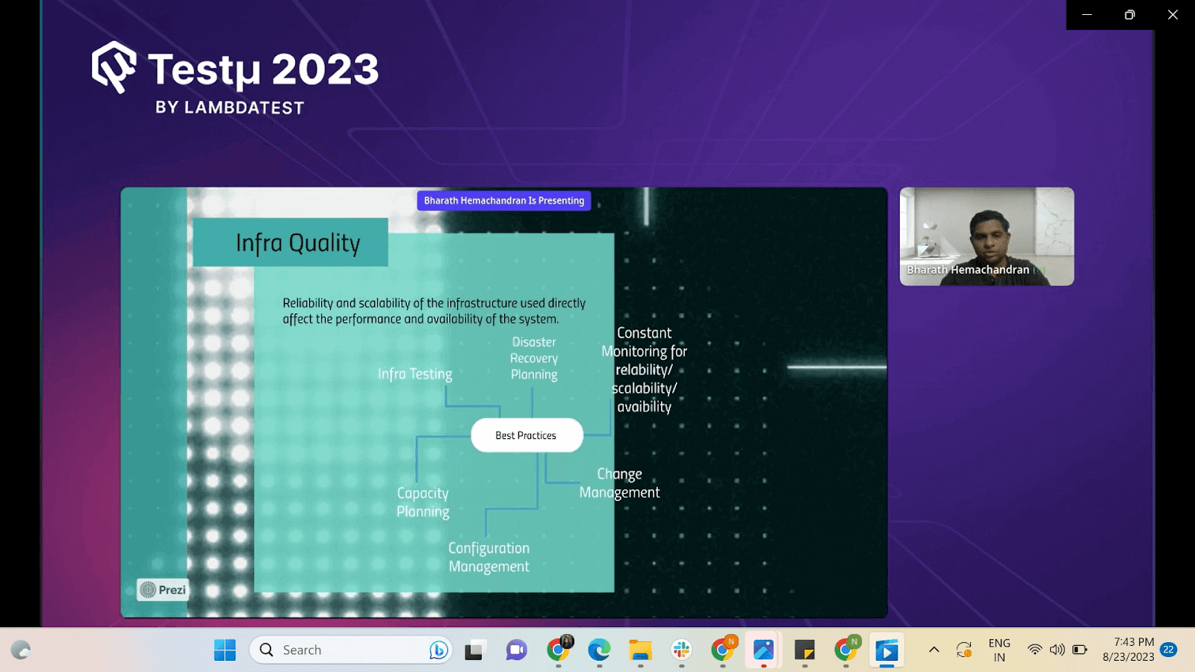Click Bharath Hemachandran's video thumbnail
The image size is (1195, 672).
pyautogui.click(x=986, y=236)
